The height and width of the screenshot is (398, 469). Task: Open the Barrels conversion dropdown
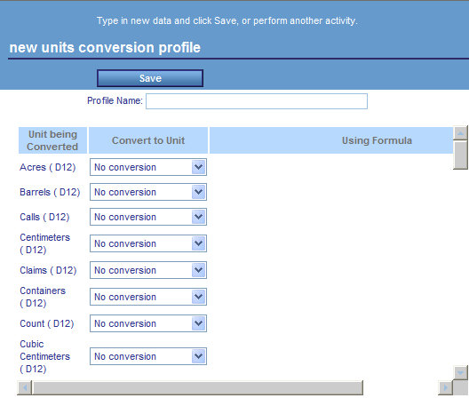click(148, 192)
